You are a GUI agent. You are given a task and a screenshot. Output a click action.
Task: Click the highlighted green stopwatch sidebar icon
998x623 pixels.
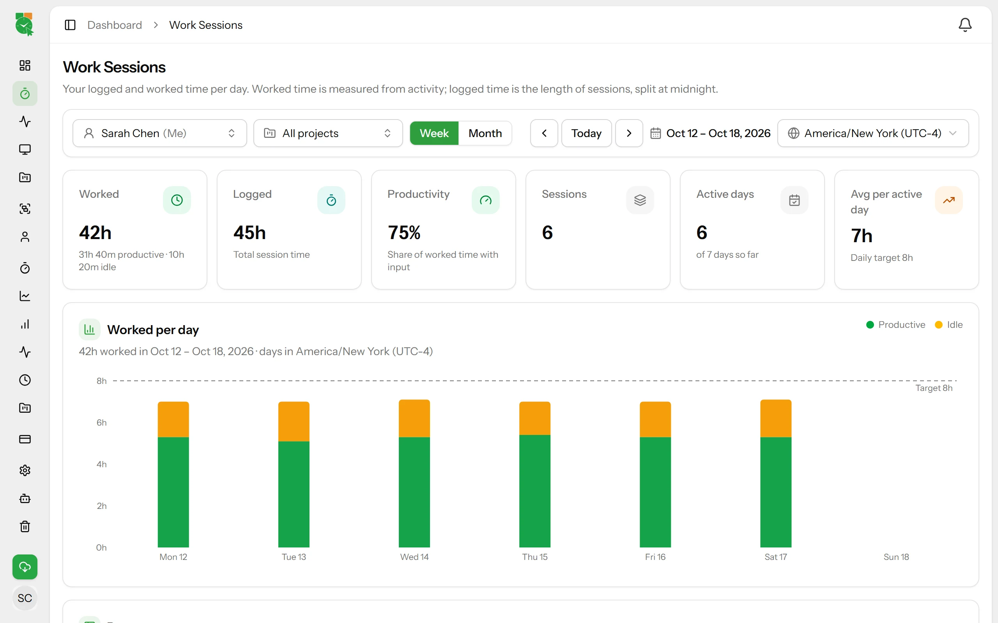coord(25,93)
